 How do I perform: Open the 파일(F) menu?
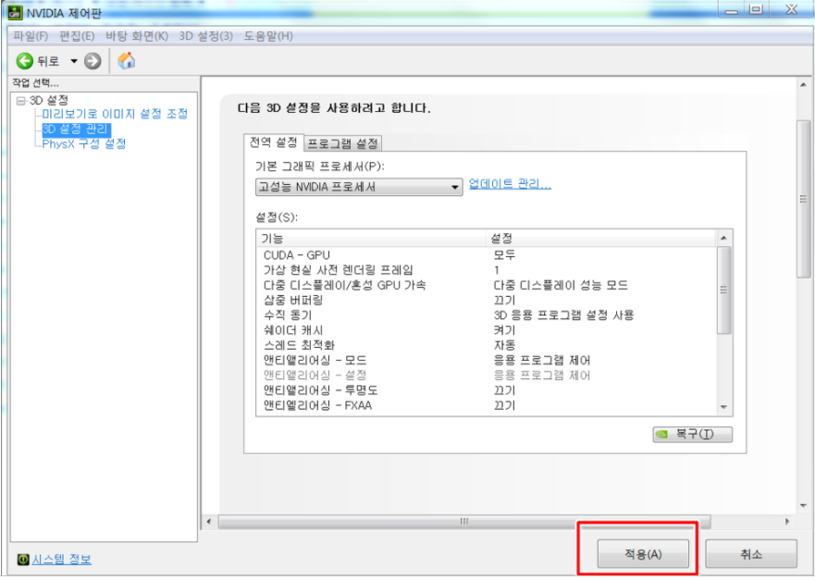pos(31,36)
